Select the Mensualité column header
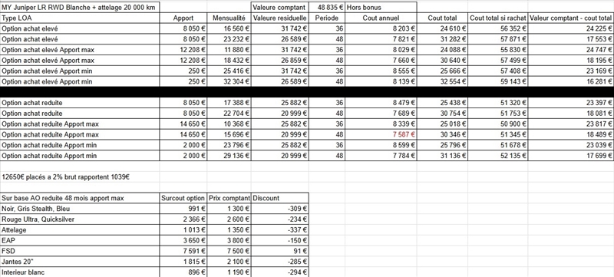 [229, 18]
